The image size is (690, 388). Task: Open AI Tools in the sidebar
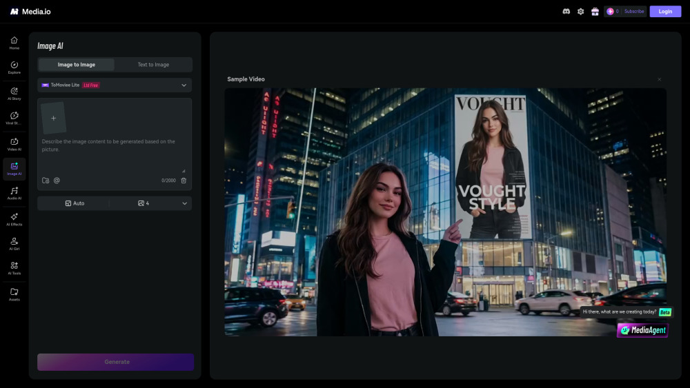[14, 269]
